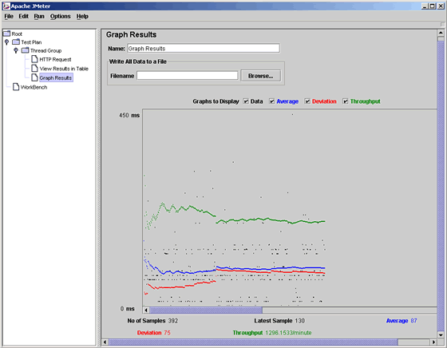This screenshot has width=447, height=348.
Task: Click the Thread Group folder icon
Action: click(26, 50)
